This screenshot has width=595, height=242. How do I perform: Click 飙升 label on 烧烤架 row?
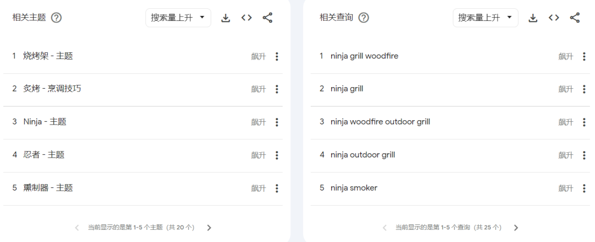click(x=258, y=57)
